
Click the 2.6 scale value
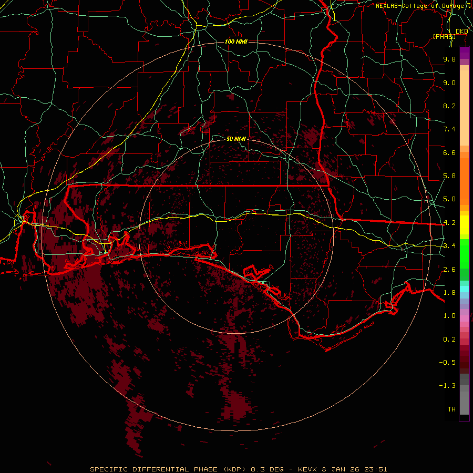pos(449,270)
